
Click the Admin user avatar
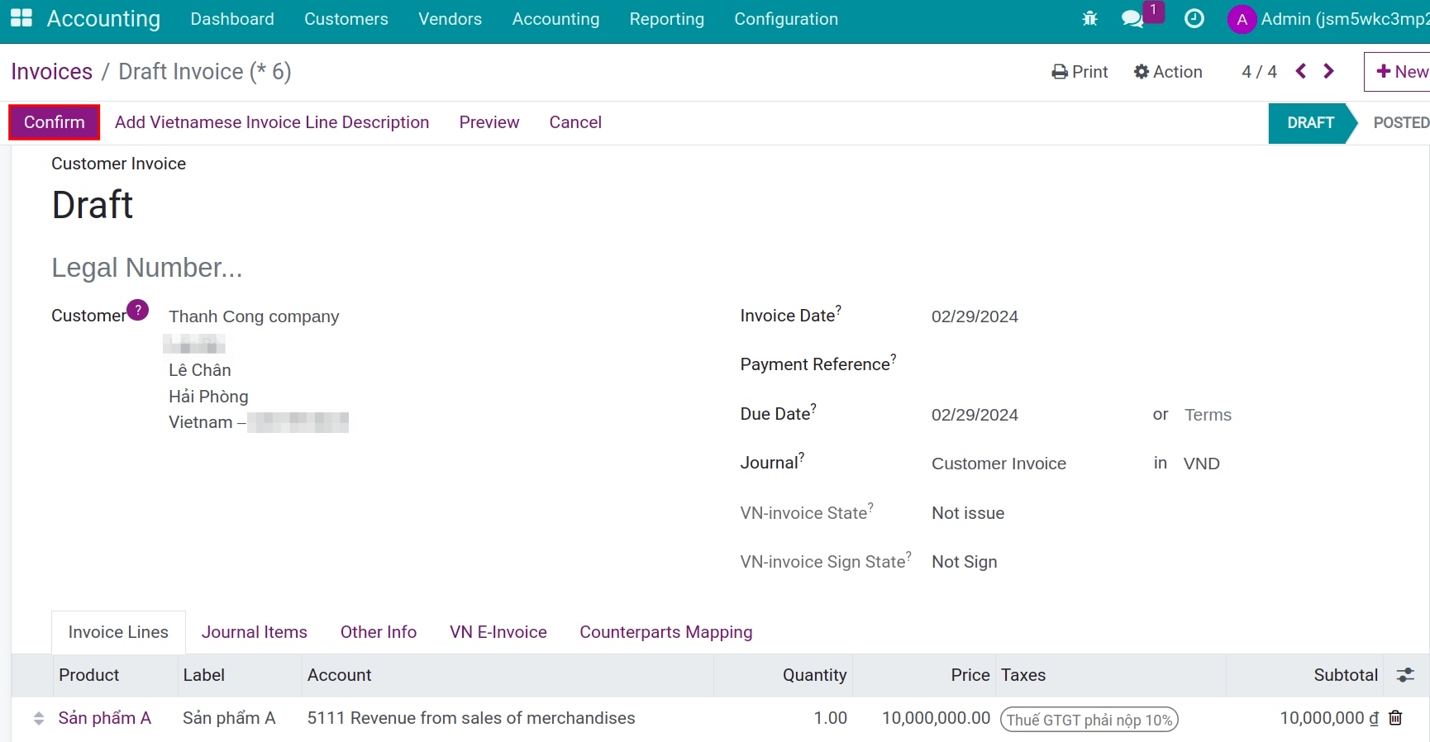pos(1242,19)
